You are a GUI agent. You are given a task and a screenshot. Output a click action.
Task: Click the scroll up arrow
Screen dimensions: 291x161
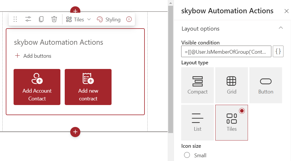[170, 3]
